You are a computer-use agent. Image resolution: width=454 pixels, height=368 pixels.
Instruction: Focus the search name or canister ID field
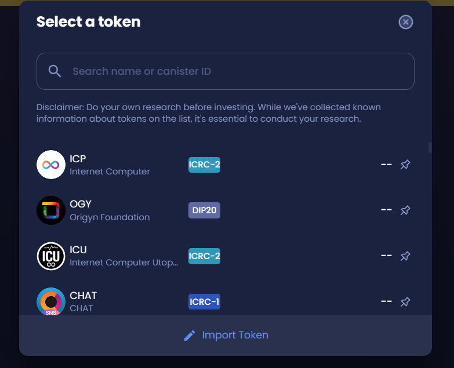(x=226, y=71)
